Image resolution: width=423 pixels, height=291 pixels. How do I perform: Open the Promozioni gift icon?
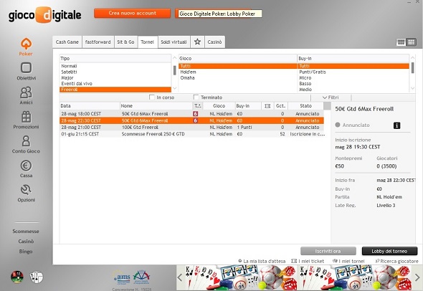(x=26, y=117)
